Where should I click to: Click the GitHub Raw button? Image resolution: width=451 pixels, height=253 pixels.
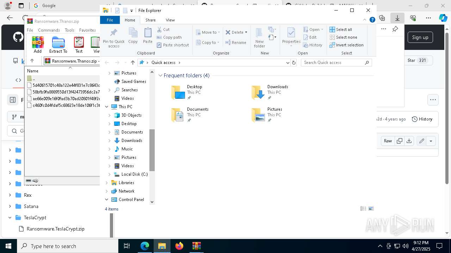pyautogui.click(x=388, y=141)
